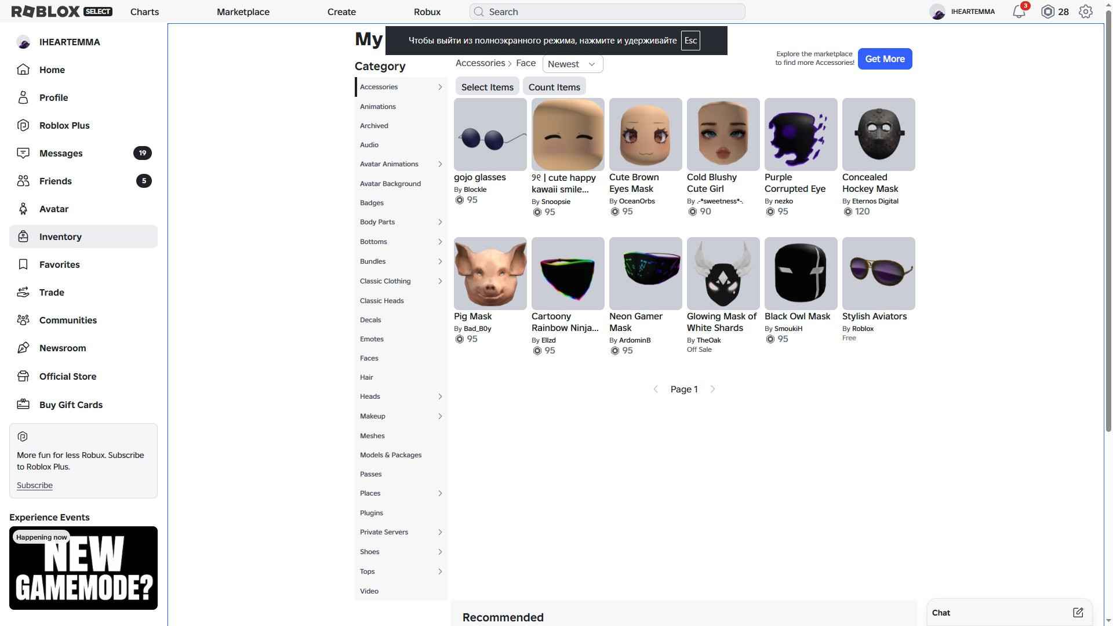Open the Marketplace tab
The image size is (1113, 626).
243,12
